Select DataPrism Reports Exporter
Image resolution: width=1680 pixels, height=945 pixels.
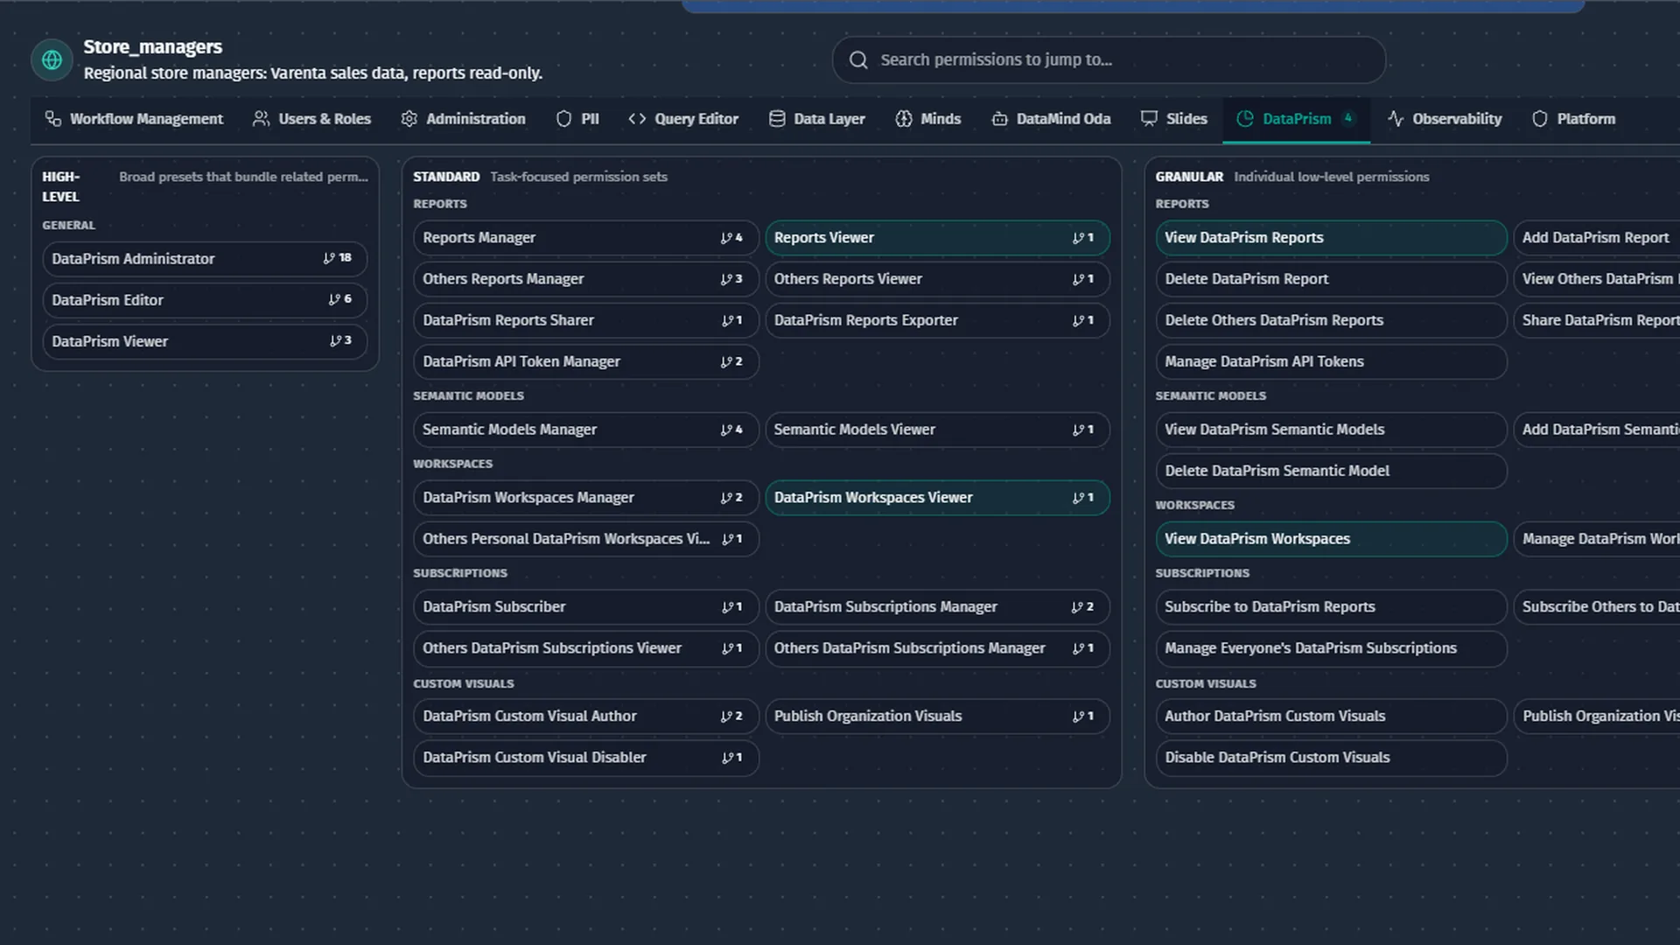937,320
